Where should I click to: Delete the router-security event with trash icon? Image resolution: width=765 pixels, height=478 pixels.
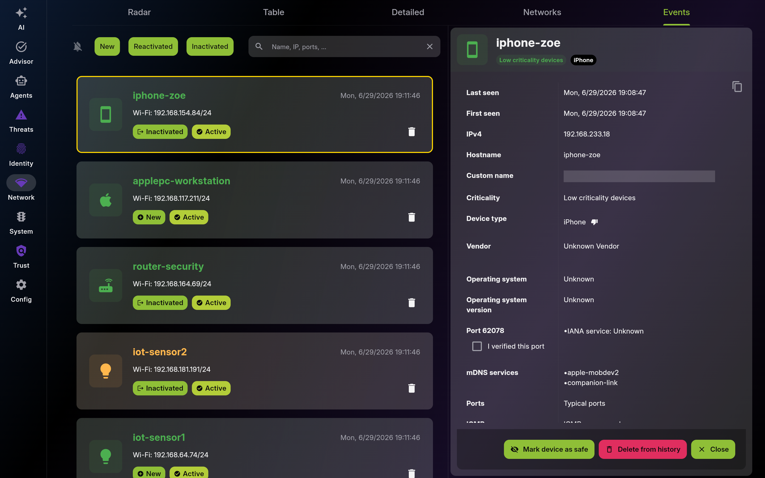tap(411, 303)
